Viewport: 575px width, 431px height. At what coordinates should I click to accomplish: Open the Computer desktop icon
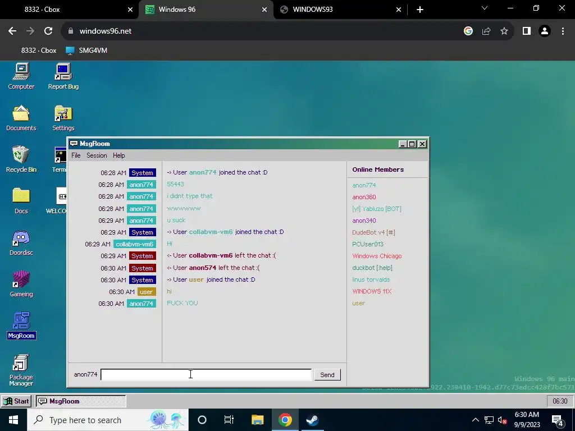coord(21,76)
